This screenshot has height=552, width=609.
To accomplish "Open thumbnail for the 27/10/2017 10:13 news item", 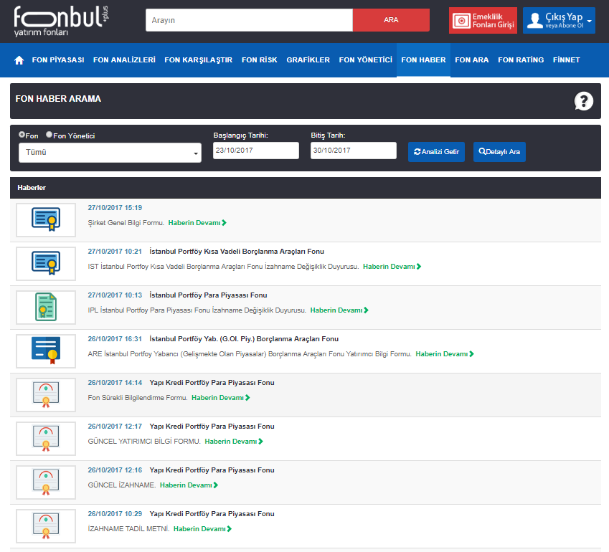I will pos(46,307).
